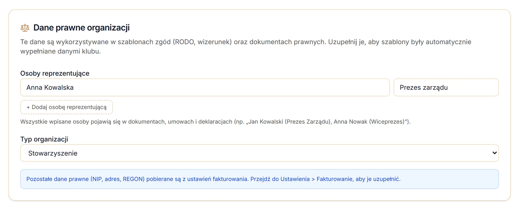Viewport: 522px width, 211px height.
Task: Click the scales icon beside the heading
Action: coord(25,28)
